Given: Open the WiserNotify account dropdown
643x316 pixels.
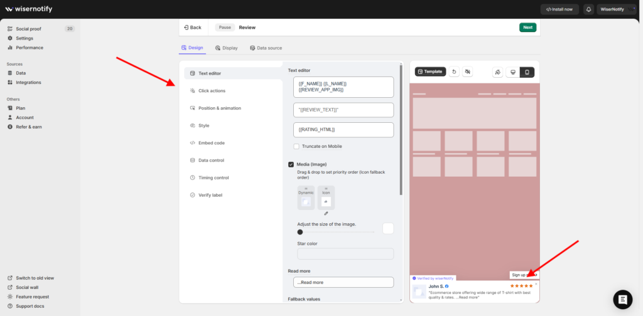Looking at the screenshot, I should point(619,9).
